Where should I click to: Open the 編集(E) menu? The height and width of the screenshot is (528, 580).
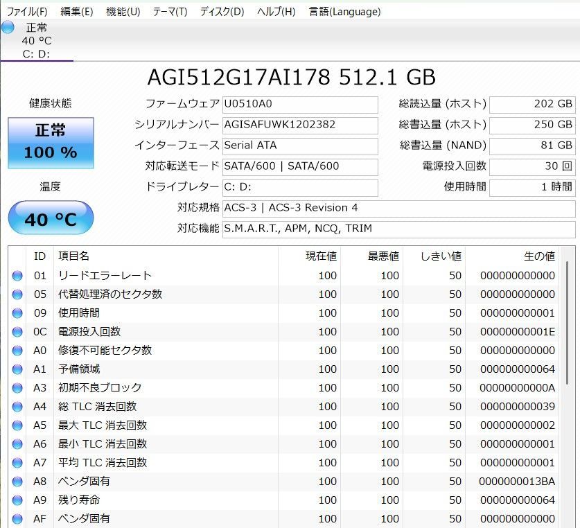(76, 12)
